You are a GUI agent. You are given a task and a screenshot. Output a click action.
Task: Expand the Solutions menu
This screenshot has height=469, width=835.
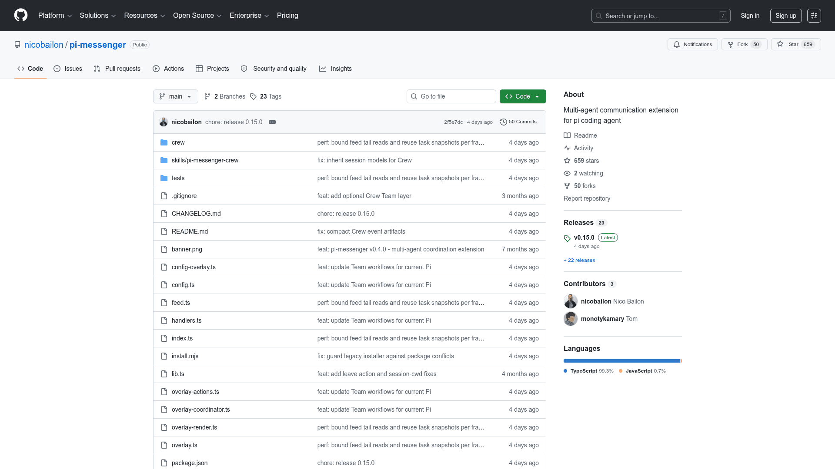97,16
